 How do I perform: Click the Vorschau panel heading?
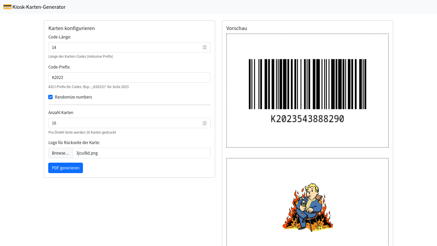tap(237, 28)
